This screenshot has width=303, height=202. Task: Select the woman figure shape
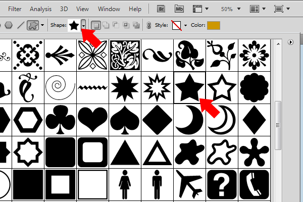[x=125, y=185]
